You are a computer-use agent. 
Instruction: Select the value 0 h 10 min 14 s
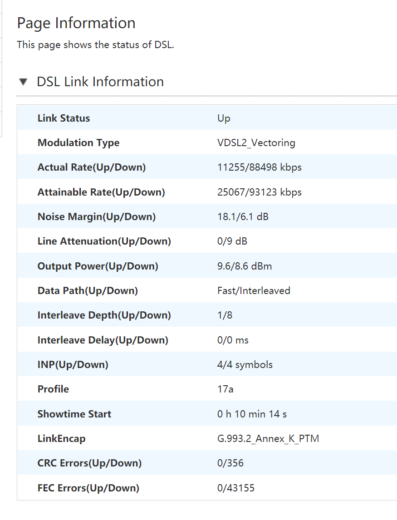click(252, 414)
